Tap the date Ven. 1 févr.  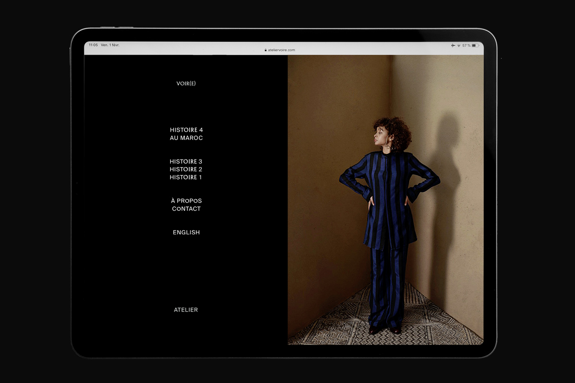110,45
